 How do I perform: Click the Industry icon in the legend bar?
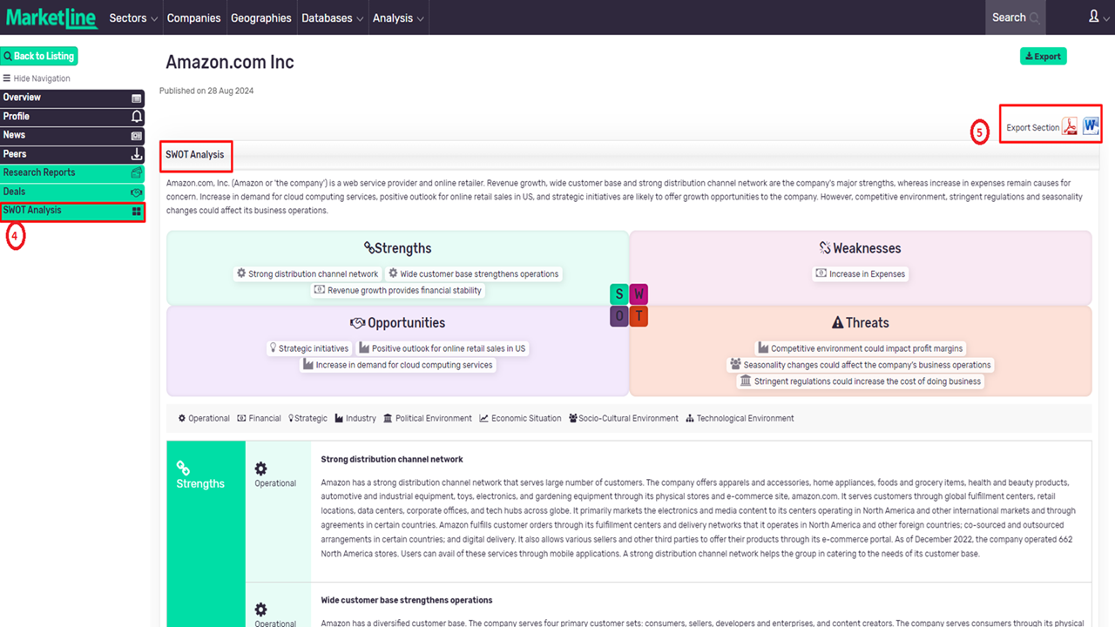339,418
